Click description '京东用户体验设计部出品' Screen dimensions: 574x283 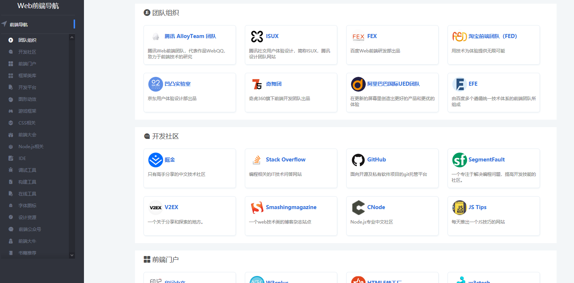172,99
